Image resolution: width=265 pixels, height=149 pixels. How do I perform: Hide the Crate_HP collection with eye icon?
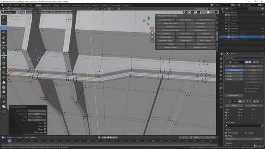263,29
